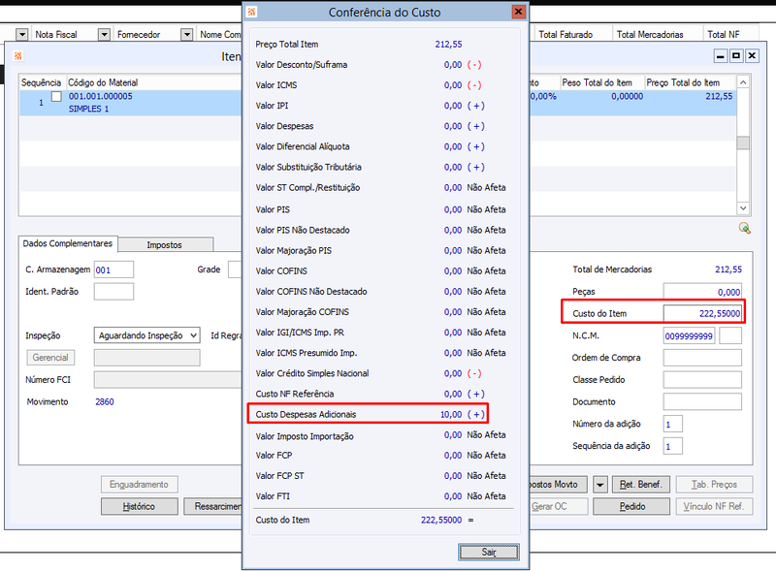Click the Enquadramento button
Image resolution: width=776 pixels, height=571 pixels.
tap(139, 485)
